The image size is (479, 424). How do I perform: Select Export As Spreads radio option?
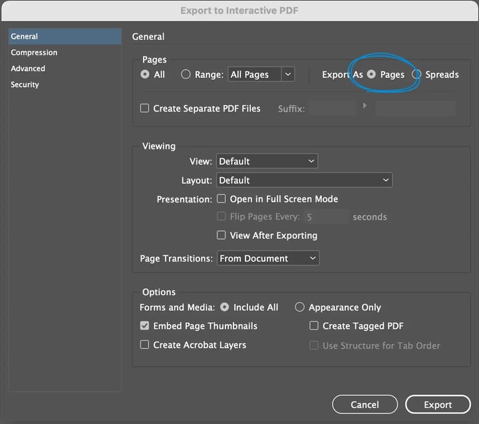click(x=416, y=75)
